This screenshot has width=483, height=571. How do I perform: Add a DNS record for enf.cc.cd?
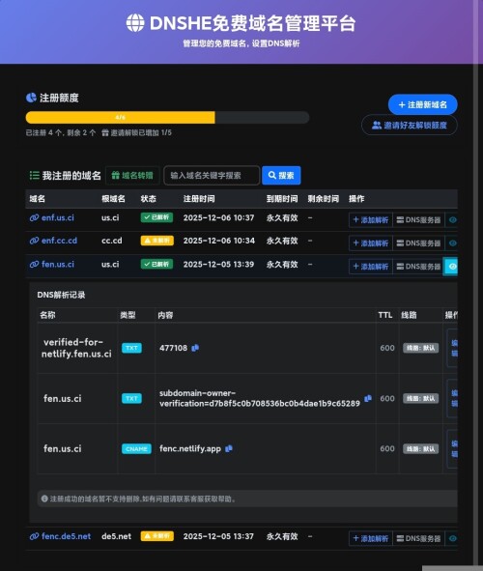[x=371, y=243]
